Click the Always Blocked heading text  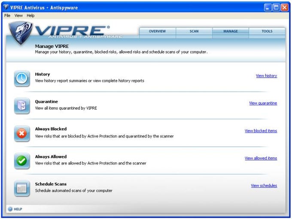click(x=51, y=129)
